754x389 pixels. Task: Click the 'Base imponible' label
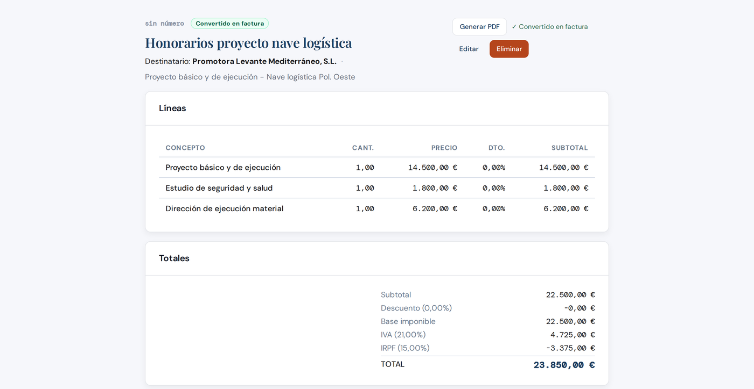coord(408,322)
